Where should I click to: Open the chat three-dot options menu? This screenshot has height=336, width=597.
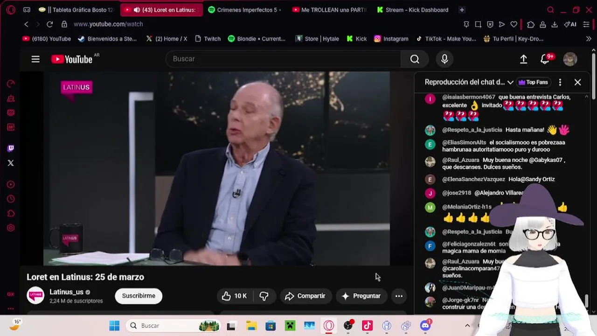point(560,82)
